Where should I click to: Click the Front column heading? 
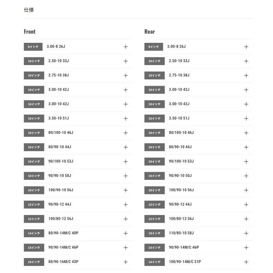[30, 31]
